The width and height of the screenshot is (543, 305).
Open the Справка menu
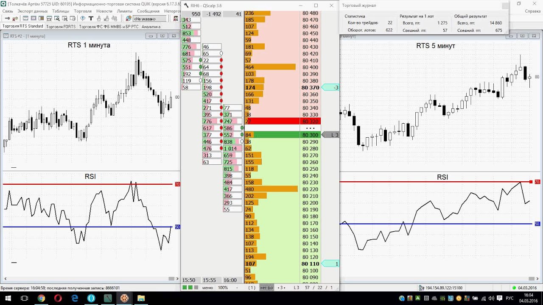532,11
